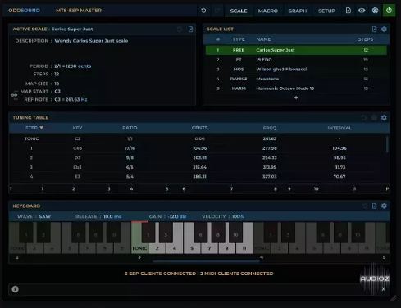Open Tuning Table settings gear

(x=384, y=117)
